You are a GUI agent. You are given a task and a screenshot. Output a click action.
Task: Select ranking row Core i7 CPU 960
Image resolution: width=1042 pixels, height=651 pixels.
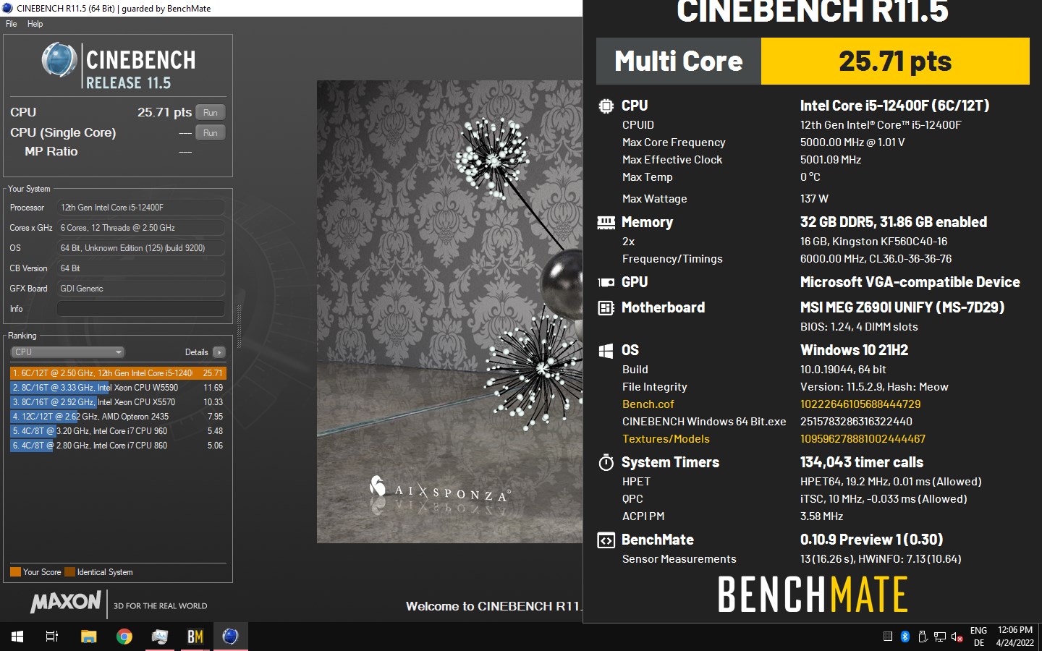click(x=118, y=431)
